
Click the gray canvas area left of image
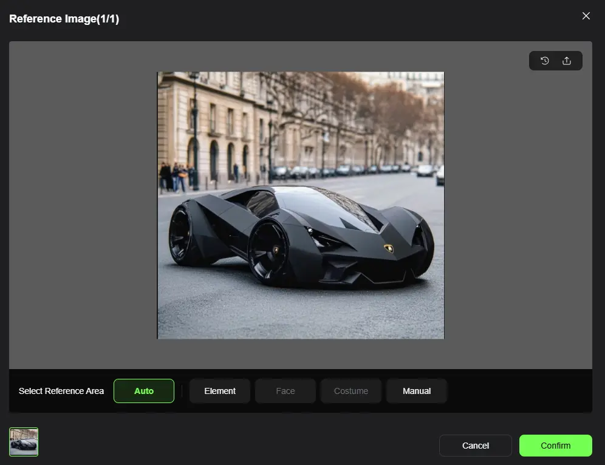point(82,206)
